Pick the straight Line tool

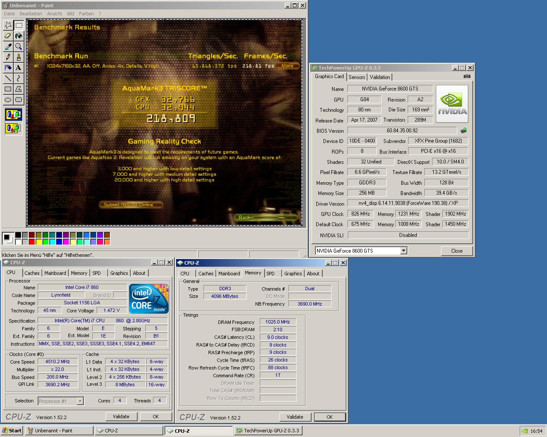point(8,79)
